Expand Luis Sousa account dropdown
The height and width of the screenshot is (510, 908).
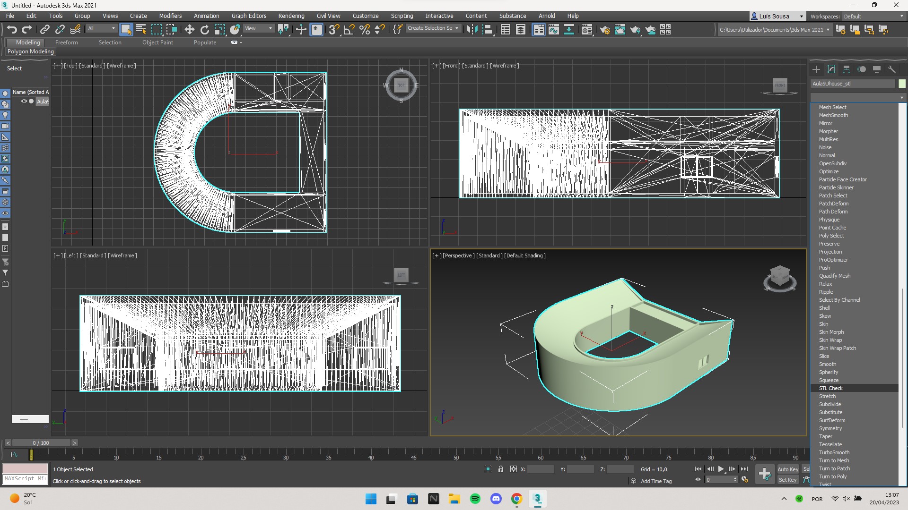pos(777,16)
